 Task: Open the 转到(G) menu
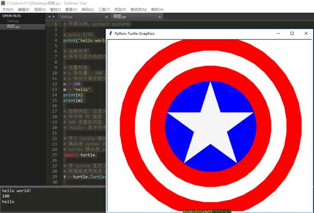[88, 10]
